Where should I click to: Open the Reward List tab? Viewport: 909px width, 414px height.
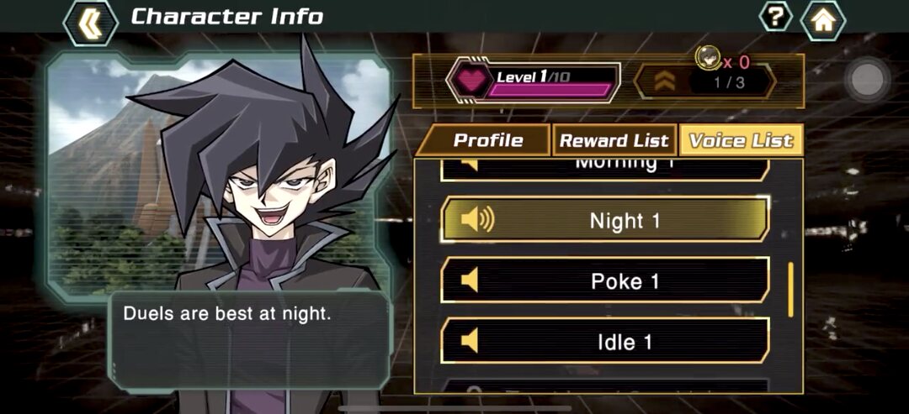coord(614,140)
